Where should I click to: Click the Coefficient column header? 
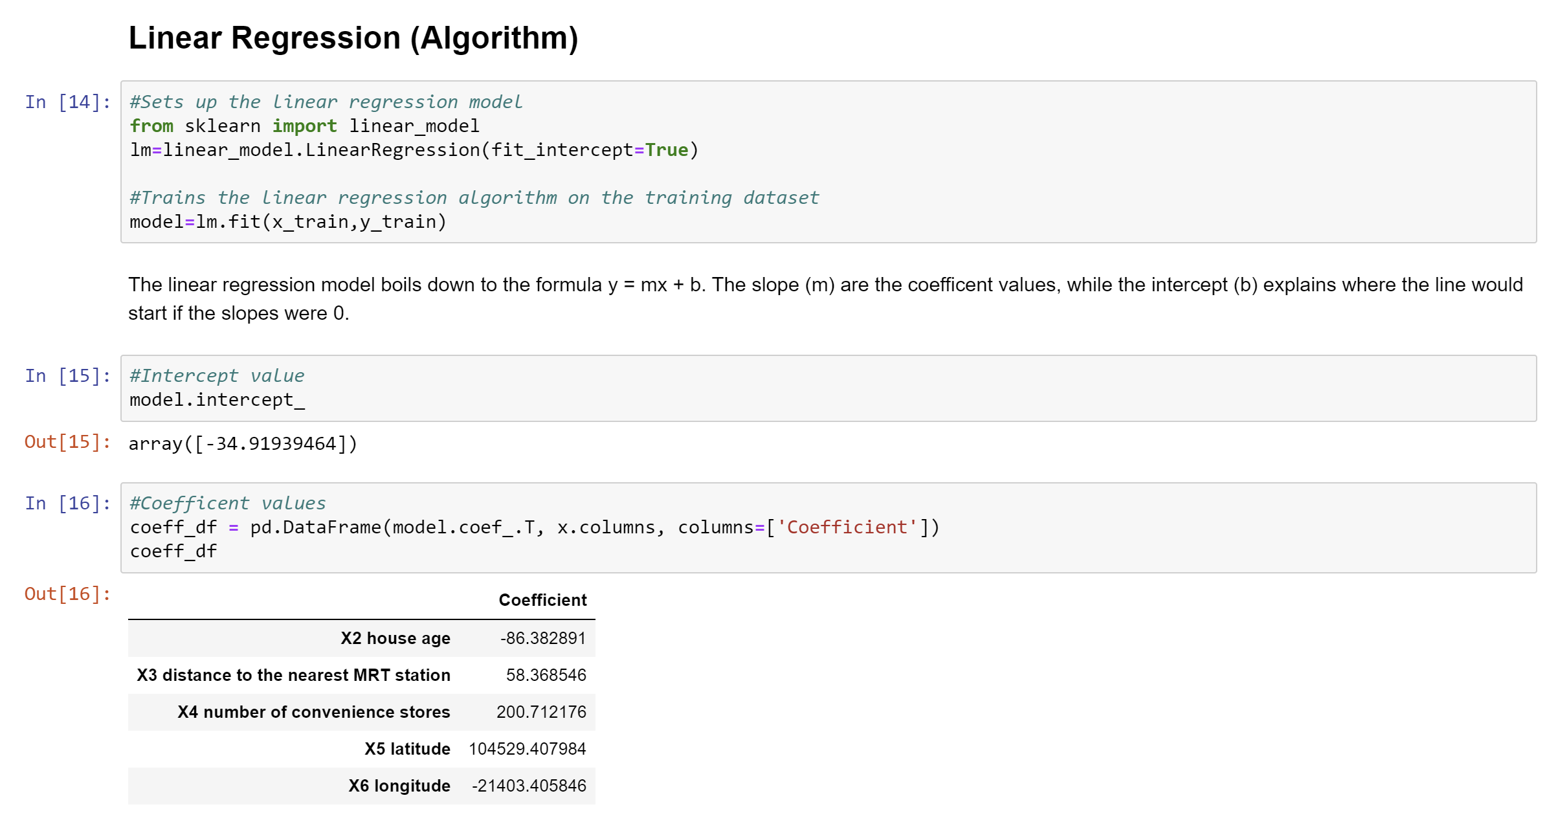coord(542,600)
